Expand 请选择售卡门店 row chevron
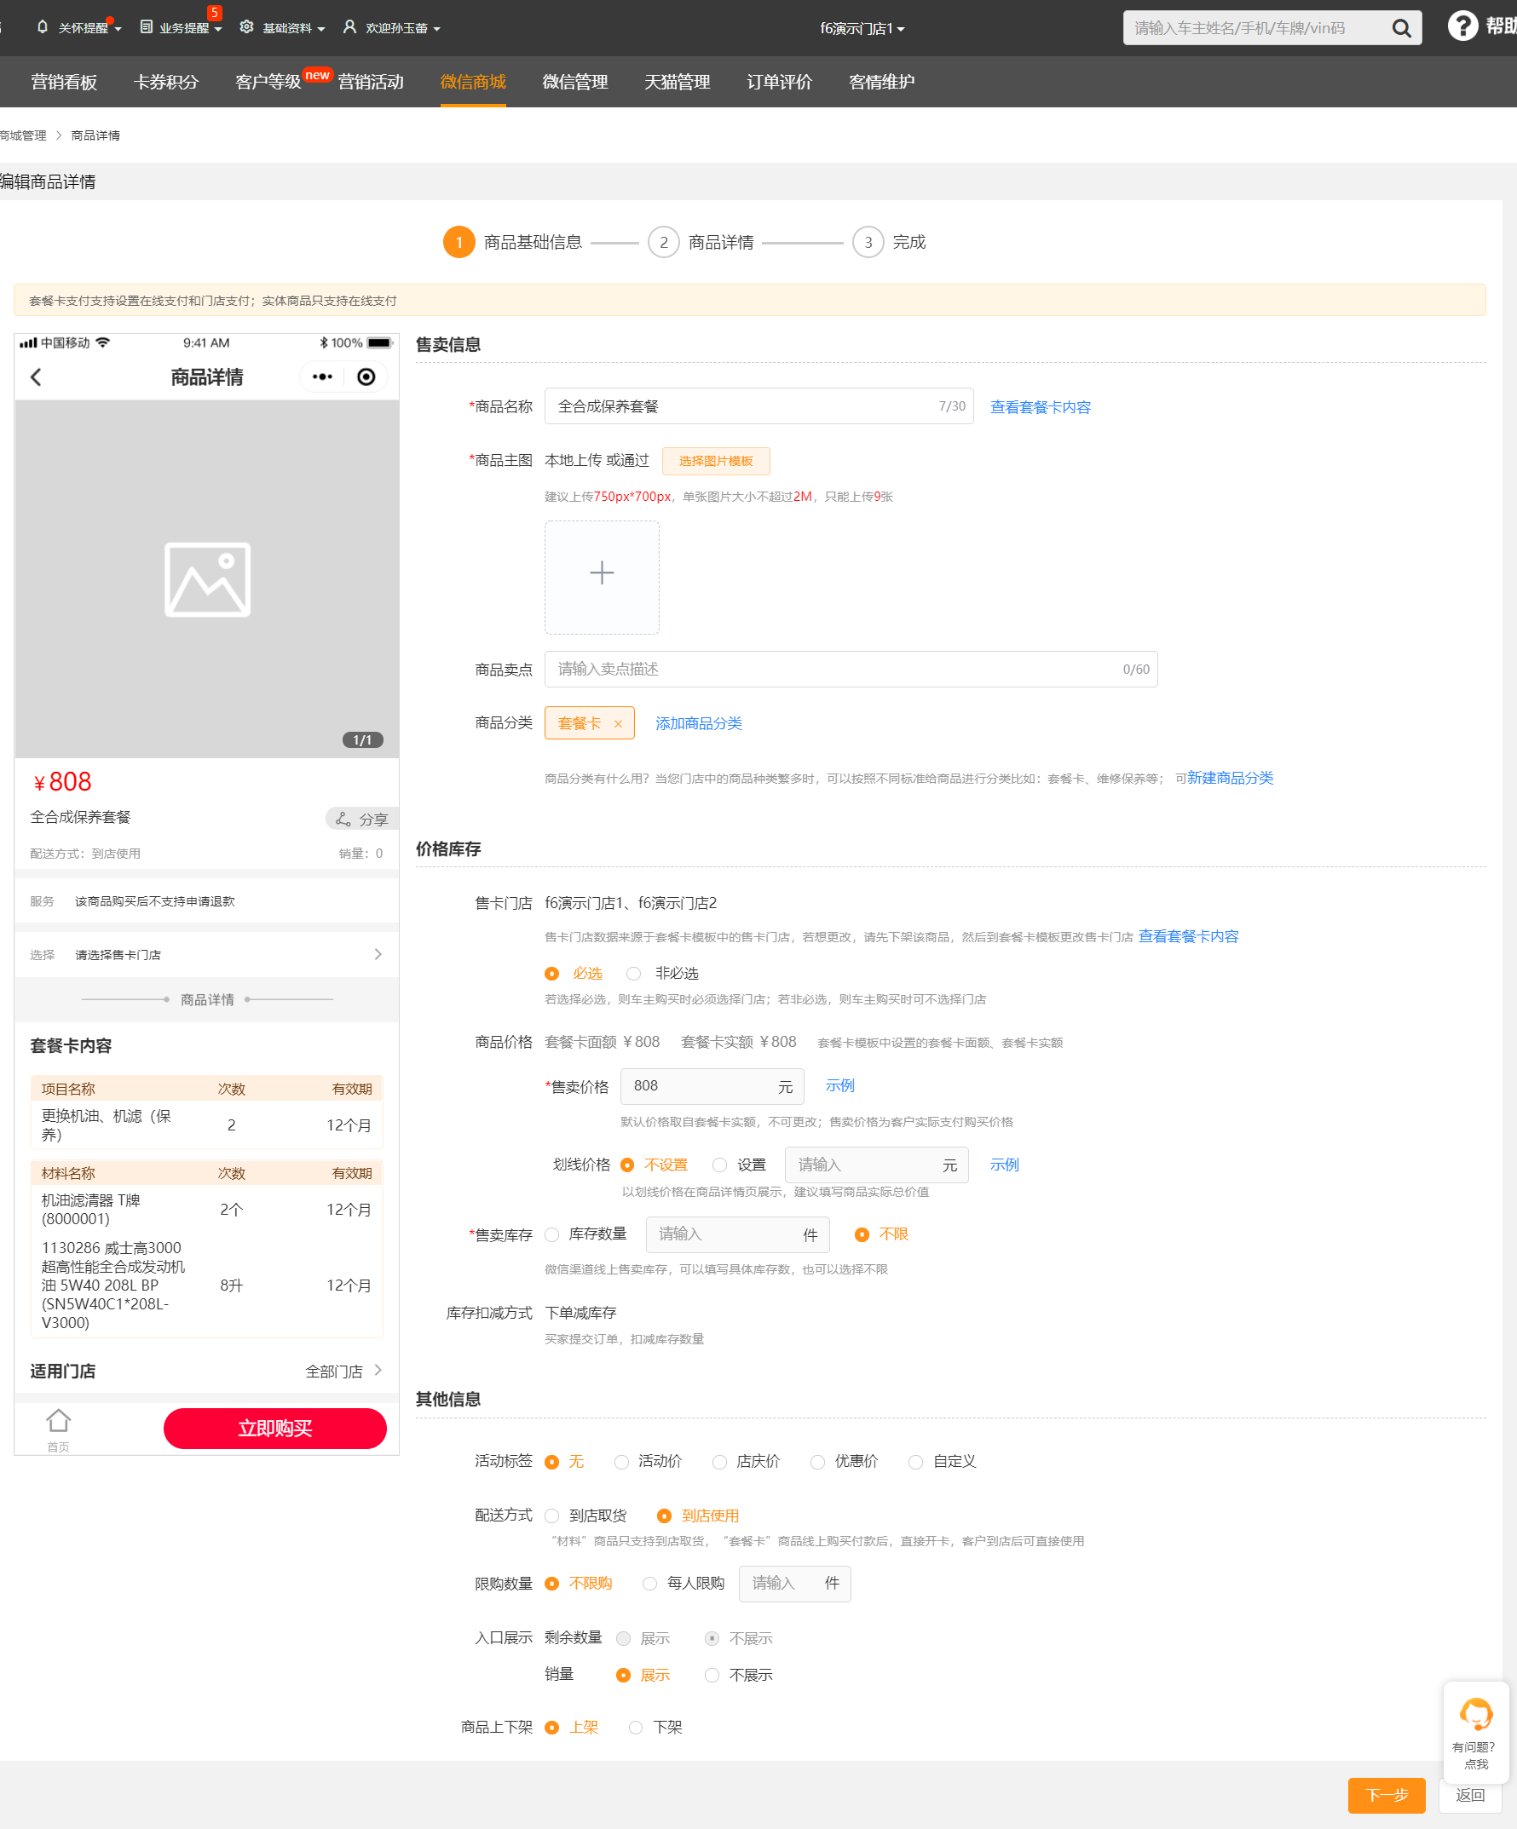 (x=378, y=955)
